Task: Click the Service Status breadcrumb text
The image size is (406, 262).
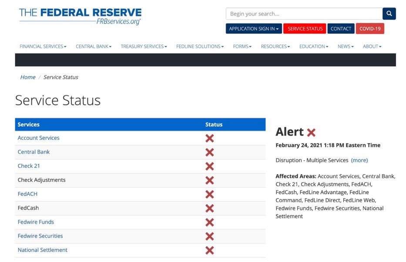Action: tap(61, 77)
